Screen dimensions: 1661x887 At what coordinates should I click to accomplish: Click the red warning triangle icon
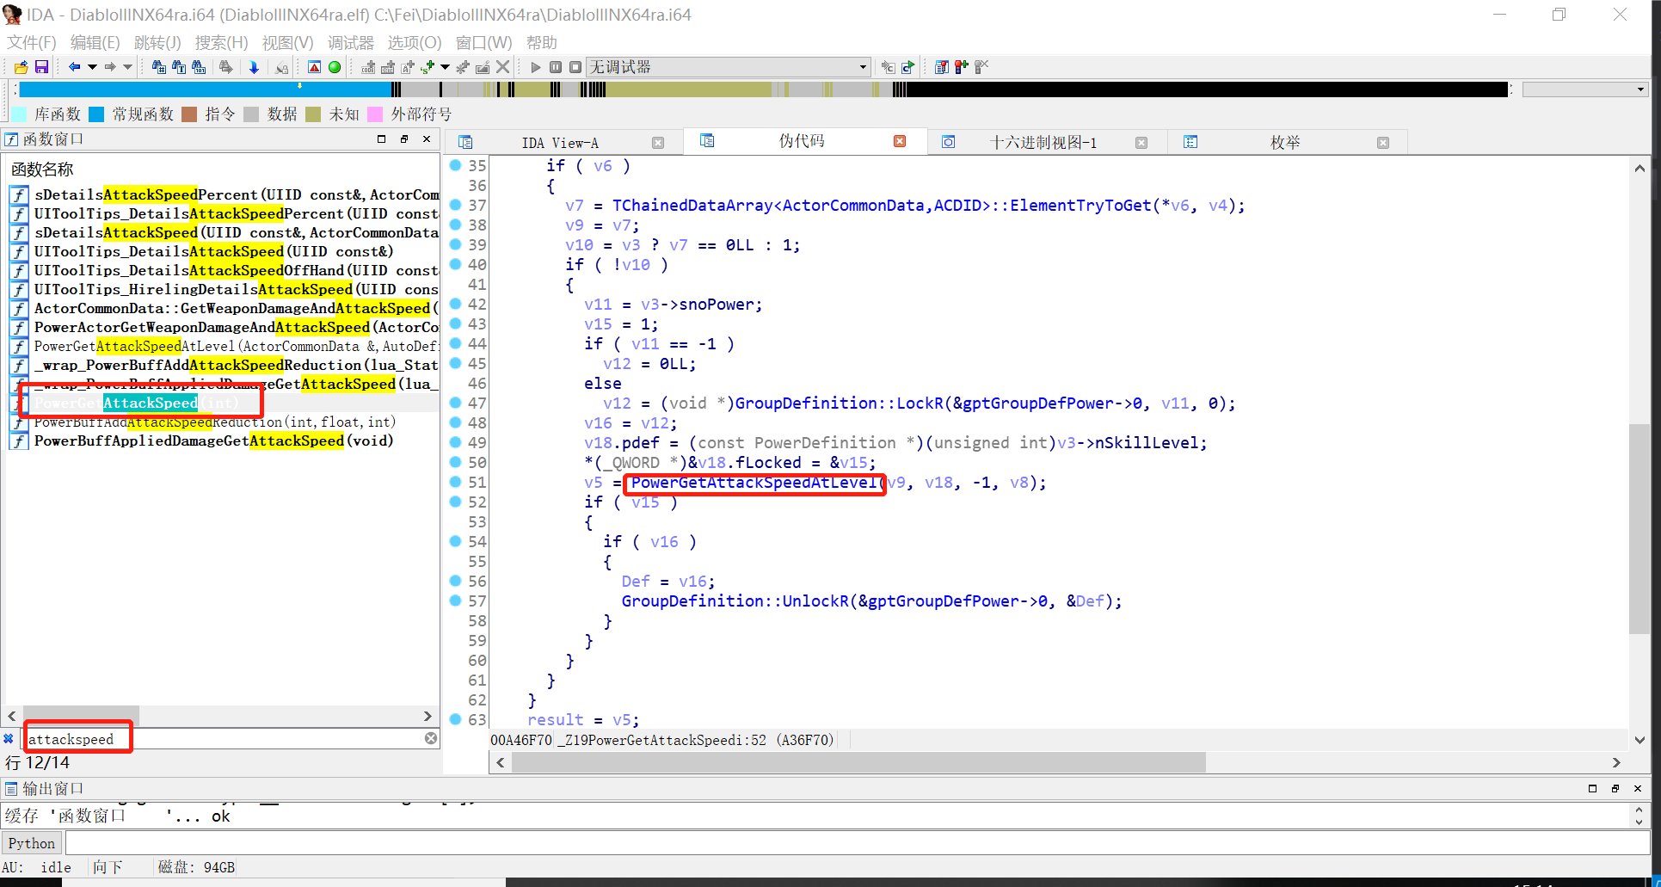314,66
